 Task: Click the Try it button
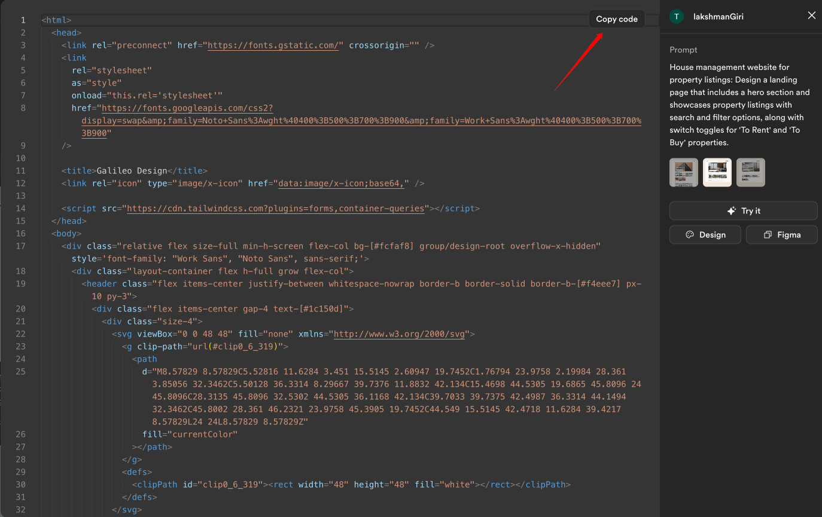[743, 210]
